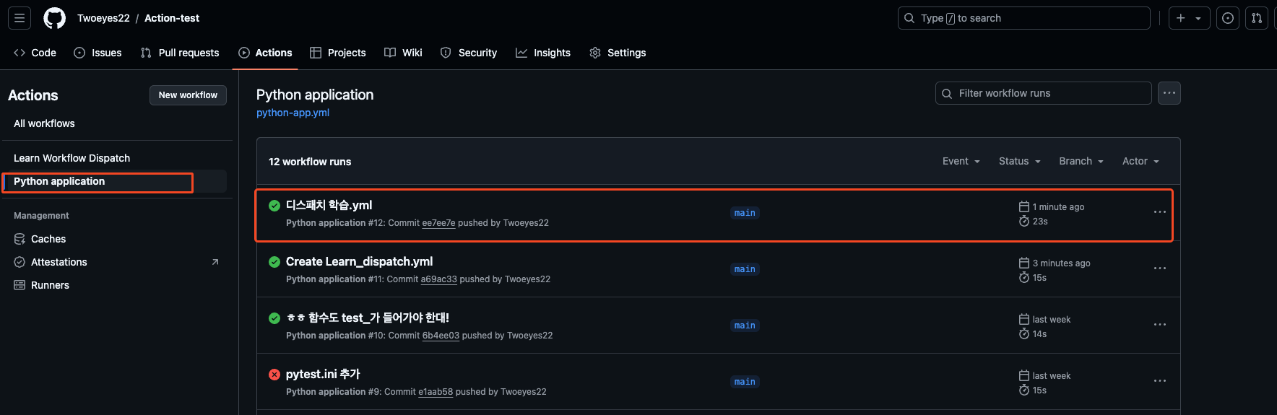
Task: Open three-dot menu for run #10
Action: pos(1159,325)
